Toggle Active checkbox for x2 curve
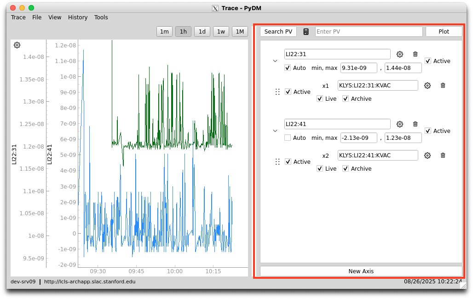The height and width of the screenshot is (299, 473). pos(288,162)
